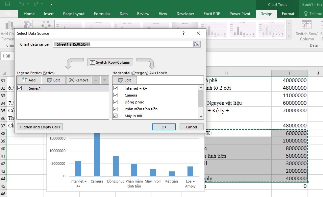Click the Chart data range field

pos(123,44)
